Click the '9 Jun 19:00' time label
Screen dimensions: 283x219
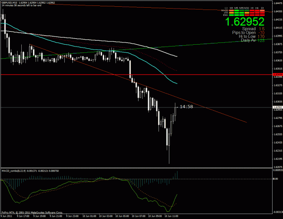pos(39,216)
